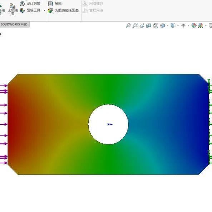
Task: Toggle Hide/Show Items eye icon
Action: [x=183, y=25]
